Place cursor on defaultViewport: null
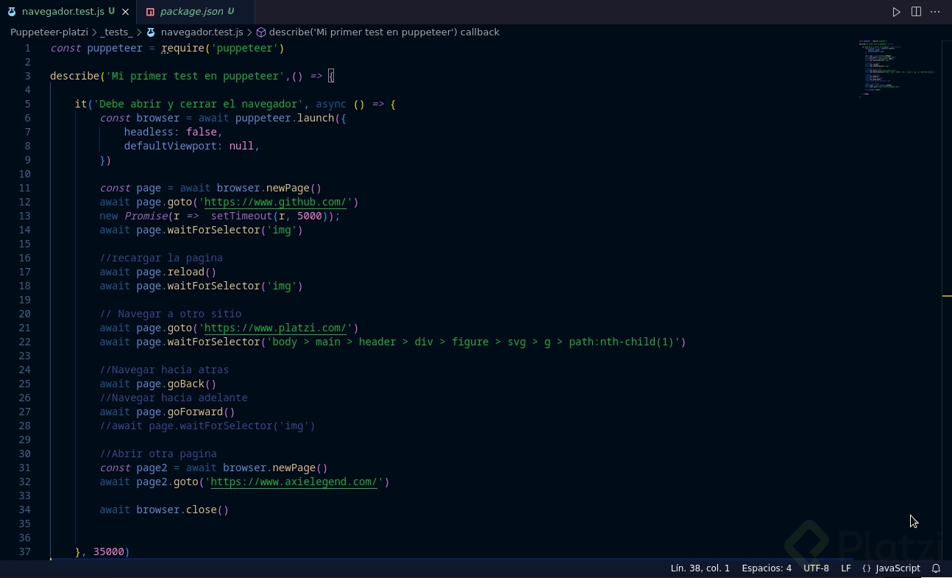The image size is (952, 578). (192, 146)
